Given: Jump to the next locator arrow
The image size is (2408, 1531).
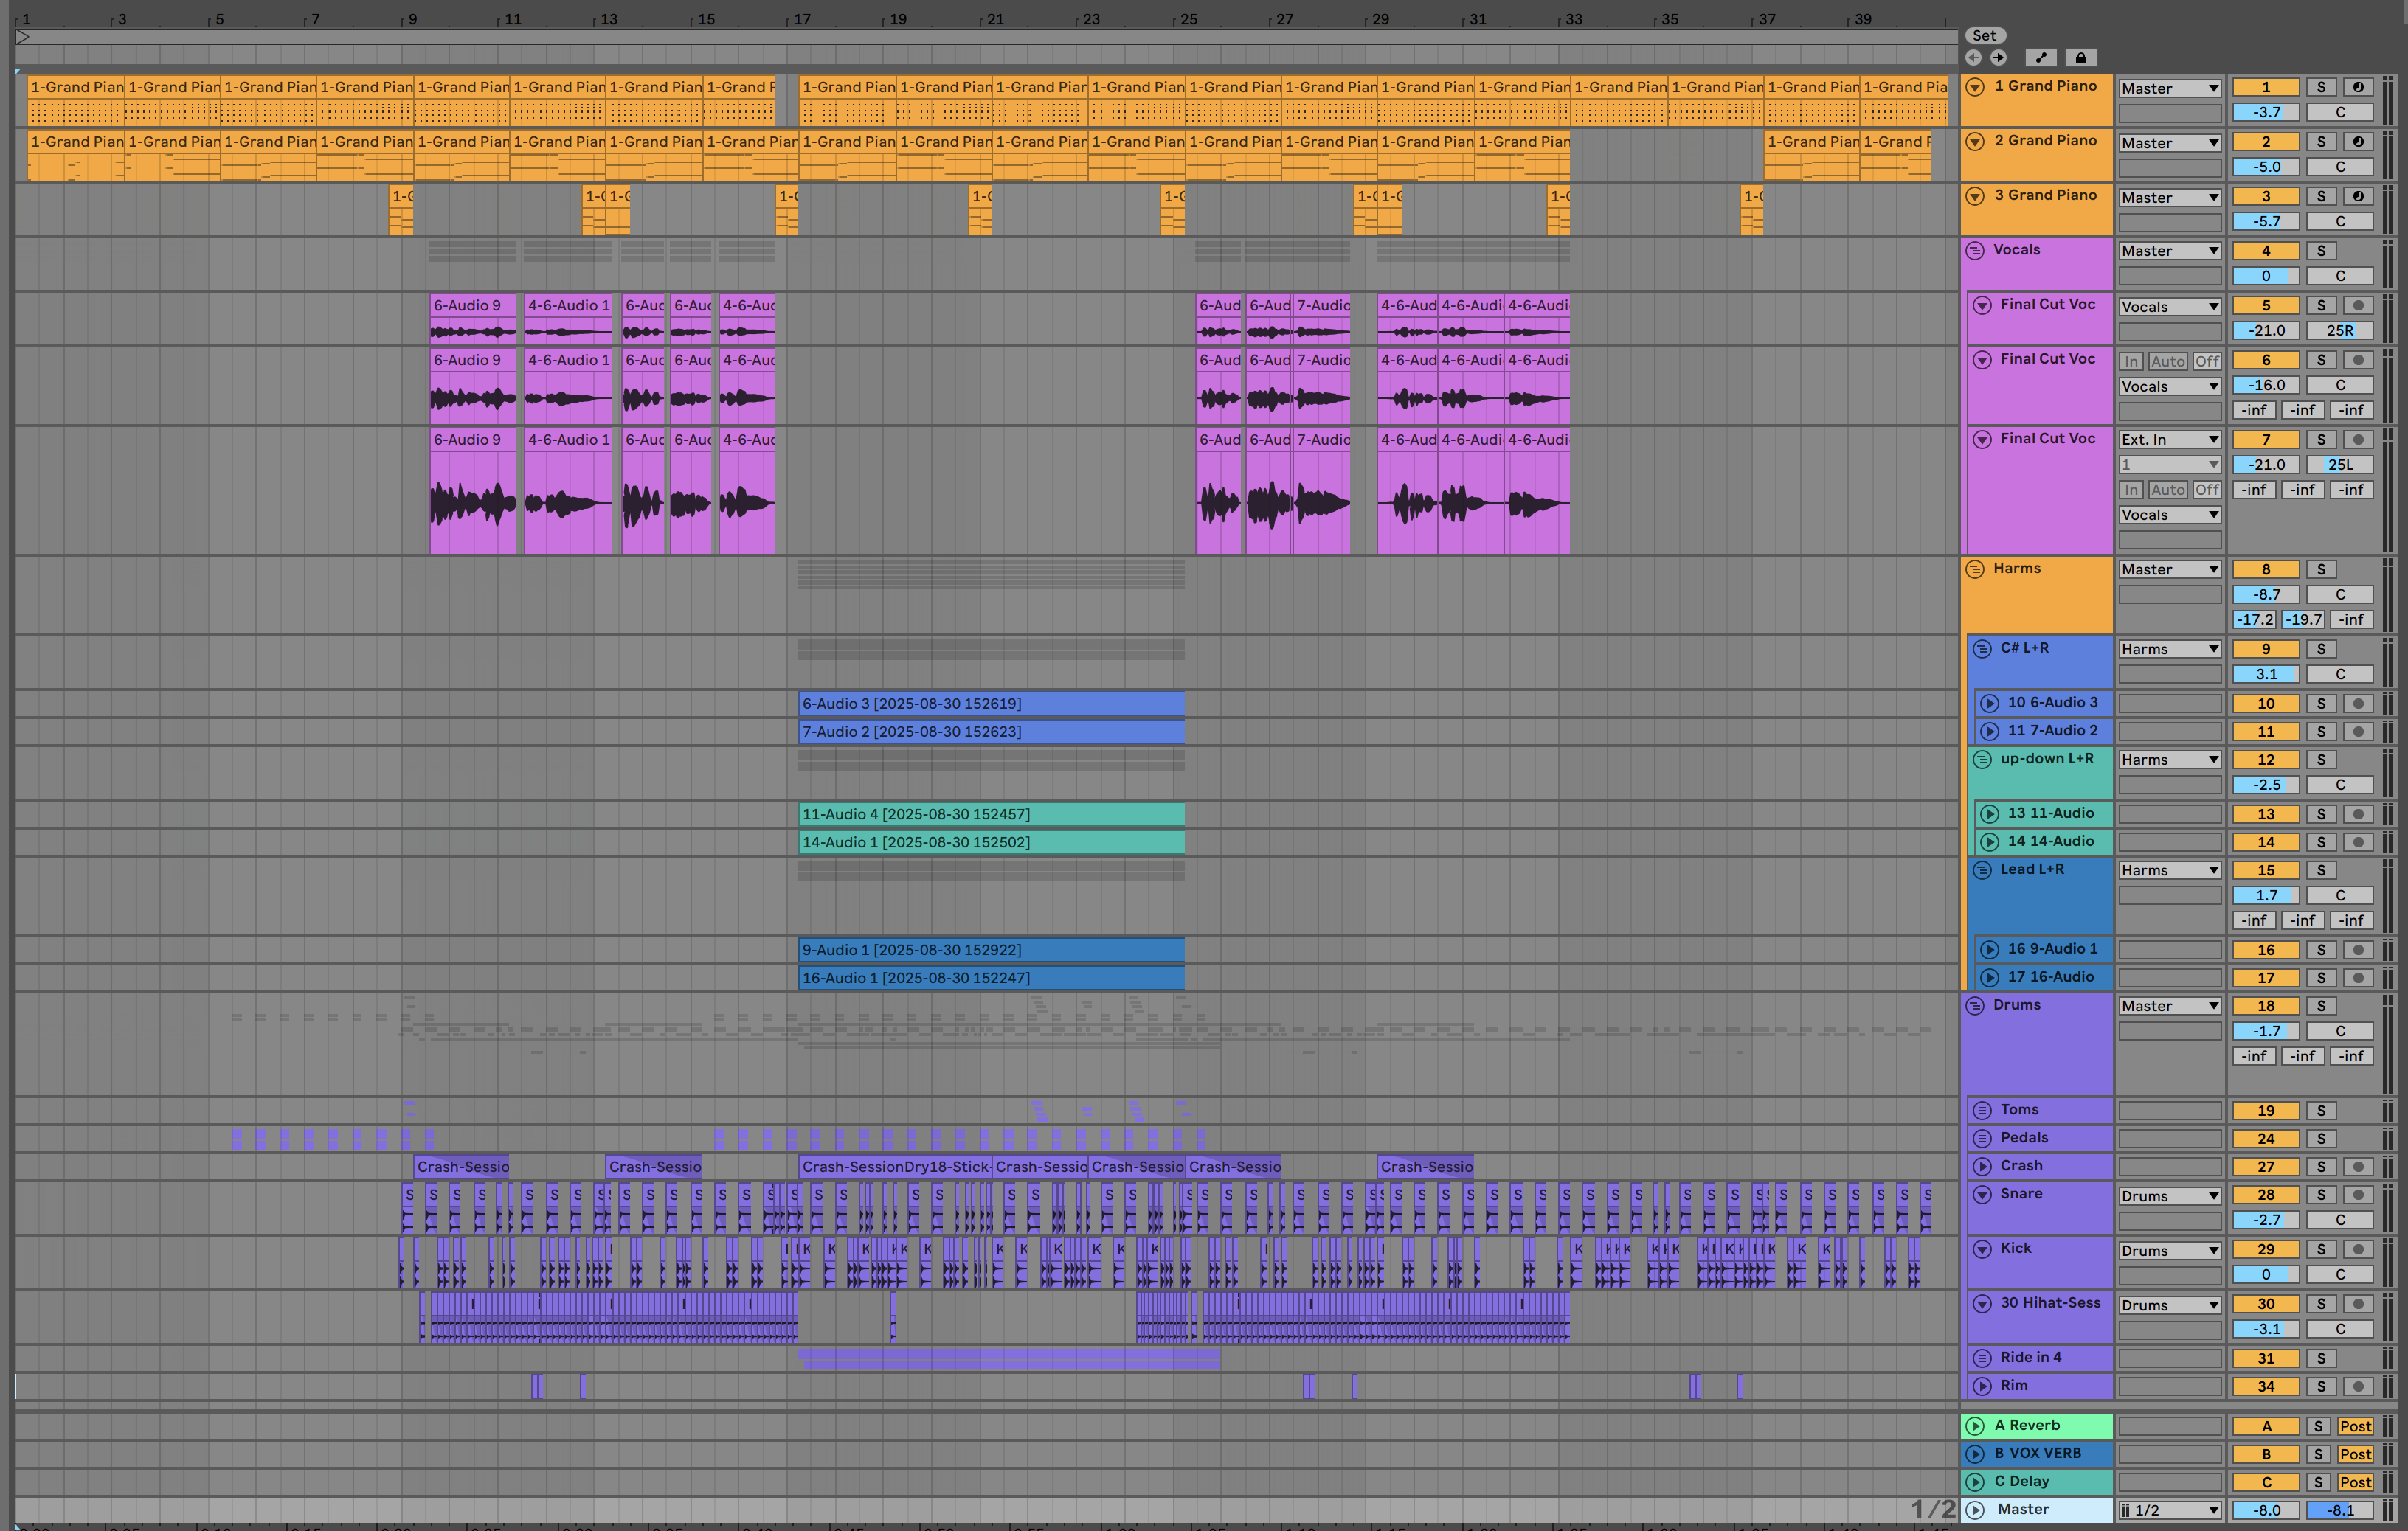Looking at the screenshot, I should click(x=1998, y=58).
